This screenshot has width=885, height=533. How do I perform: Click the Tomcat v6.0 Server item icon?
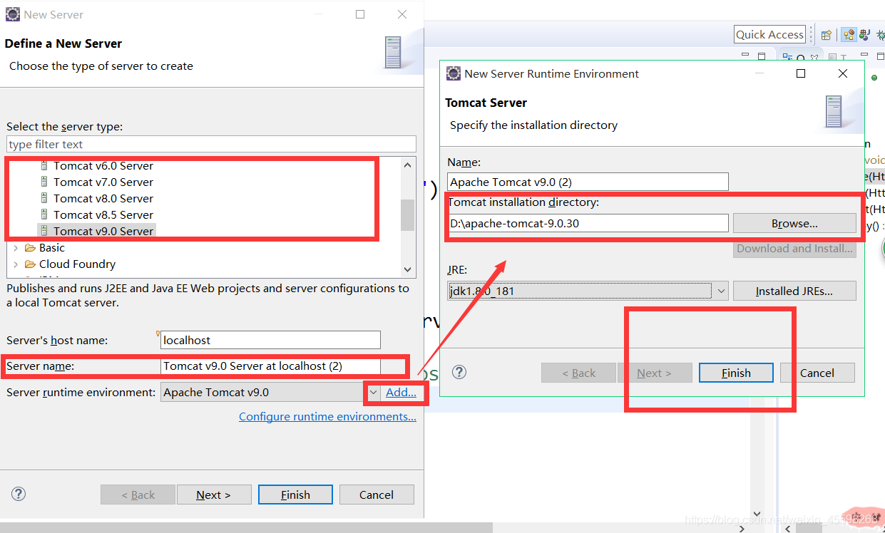tap(44, 165)
